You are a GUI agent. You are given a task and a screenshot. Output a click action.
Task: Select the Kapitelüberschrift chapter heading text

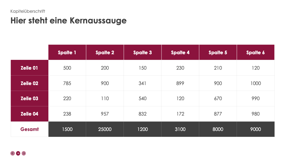(28, 12)
